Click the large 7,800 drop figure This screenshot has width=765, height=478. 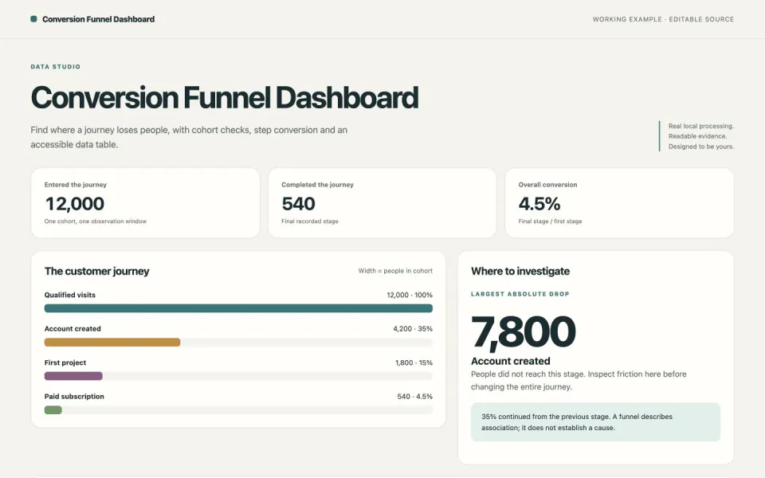(523, 331)
